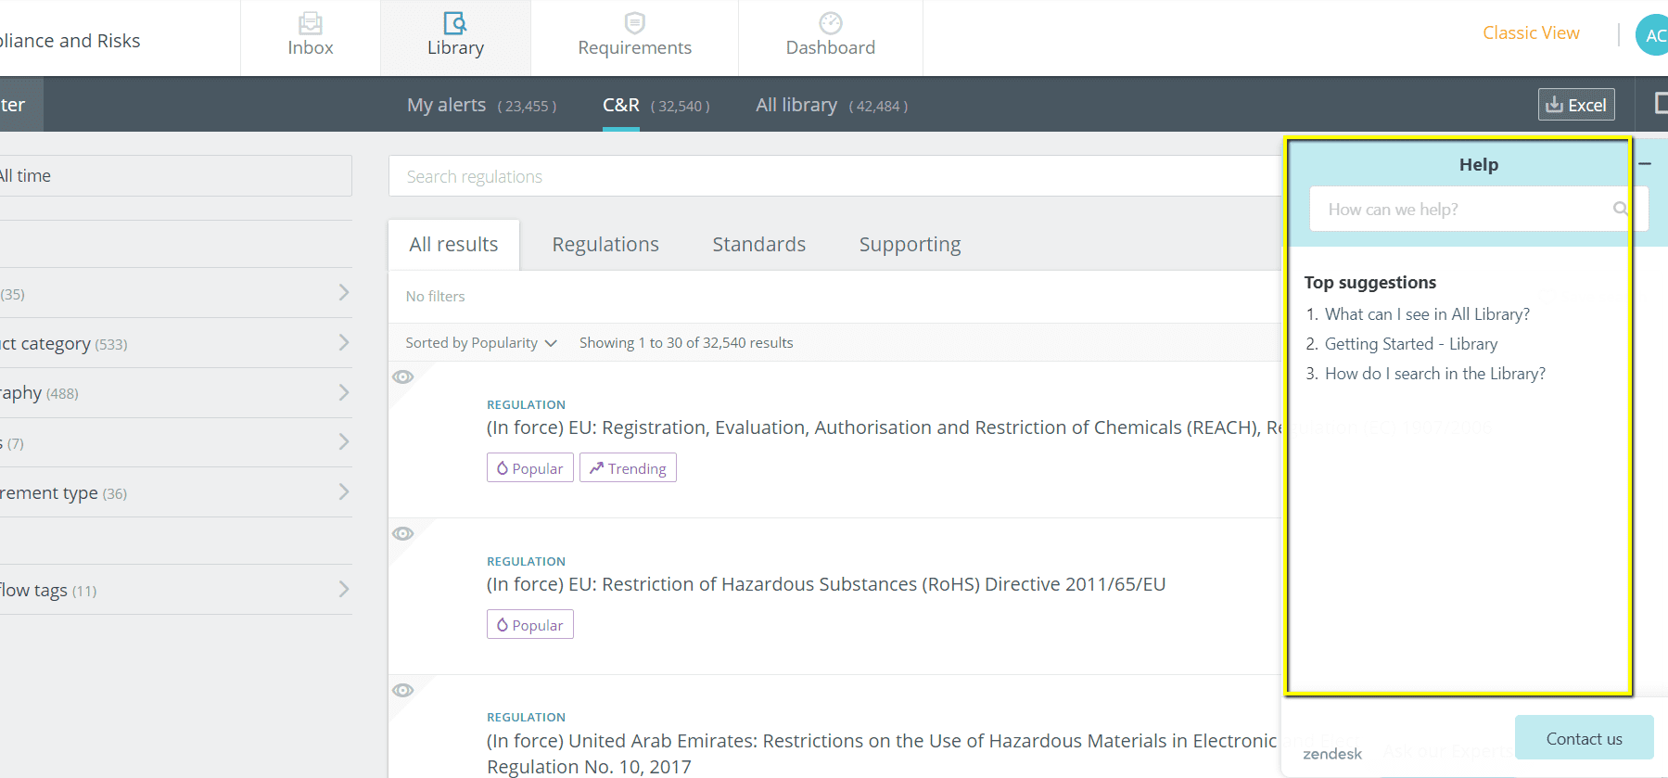Click the Contact us button
Image resolution: width=1668 pixels, height=778 pixels.
click(x=1584, y=738)
